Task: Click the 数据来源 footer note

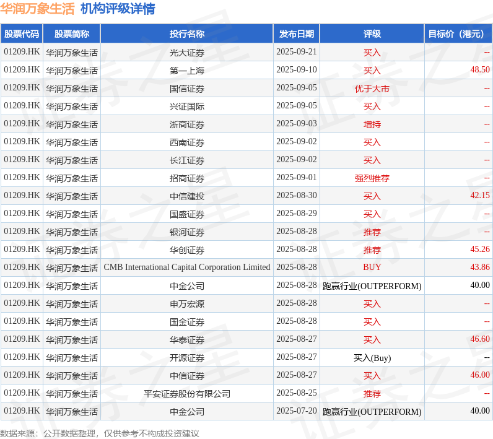Action: click(x=99, y=433)
